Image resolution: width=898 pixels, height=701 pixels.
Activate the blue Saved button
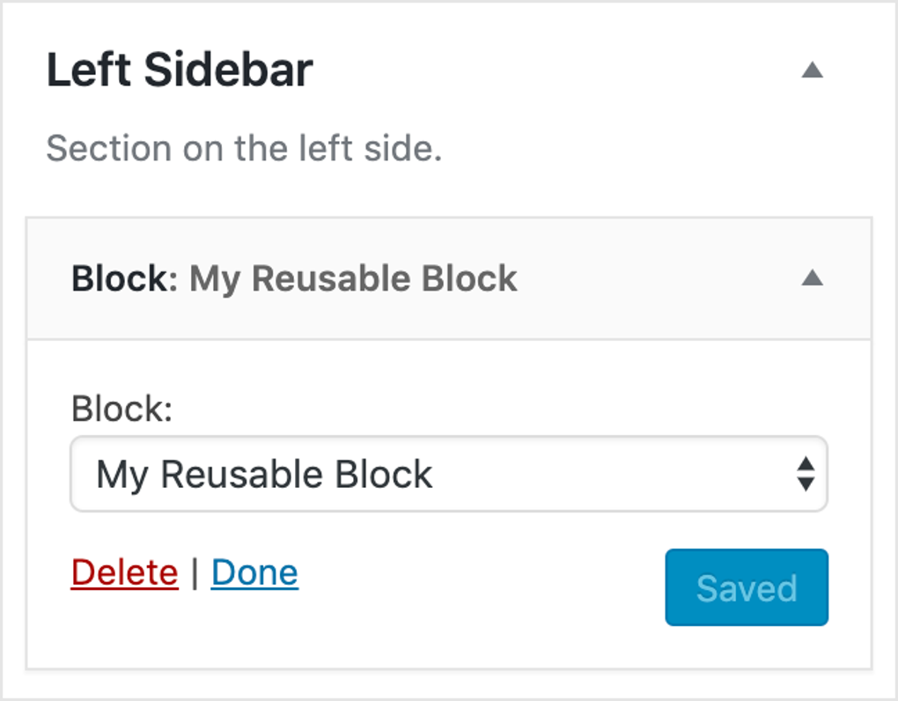pos(746,587)
